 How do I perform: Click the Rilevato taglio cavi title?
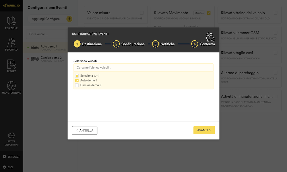coord(237,53)
